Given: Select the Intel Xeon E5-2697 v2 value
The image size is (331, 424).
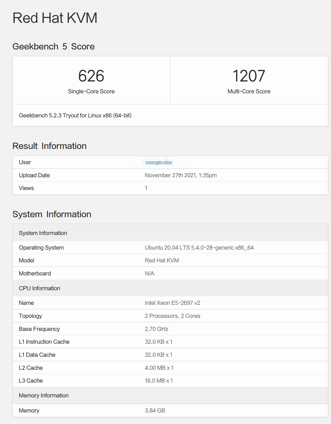Looking at the screenshot, I should coord(173,303).
